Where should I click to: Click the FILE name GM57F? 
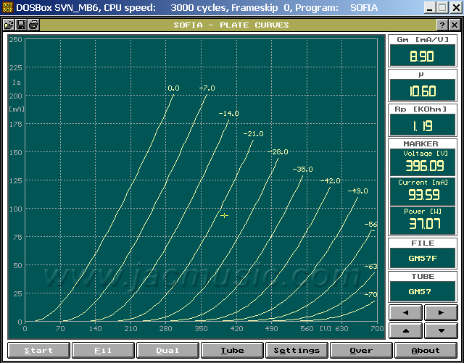423,258
